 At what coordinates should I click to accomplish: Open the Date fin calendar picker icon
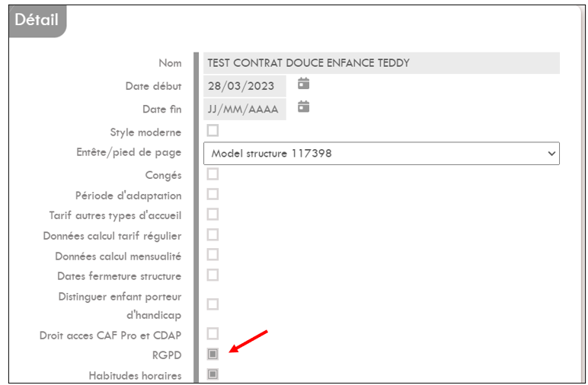(303, 107)
